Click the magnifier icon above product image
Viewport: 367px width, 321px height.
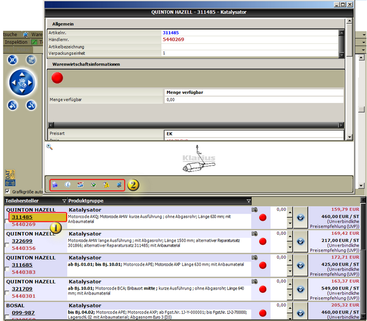(x=49, y=147)
